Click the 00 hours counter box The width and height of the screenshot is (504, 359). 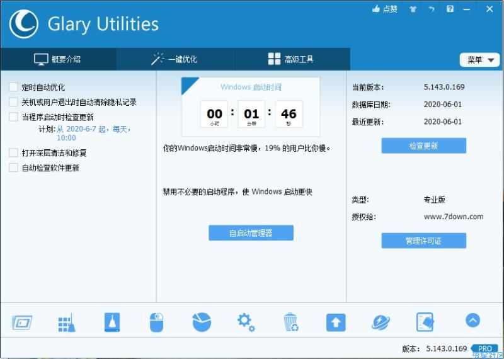pos(214,114)
